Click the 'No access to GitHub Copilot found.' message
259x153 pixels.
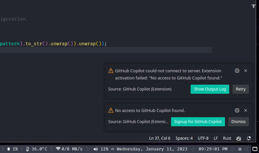point(150,110)
